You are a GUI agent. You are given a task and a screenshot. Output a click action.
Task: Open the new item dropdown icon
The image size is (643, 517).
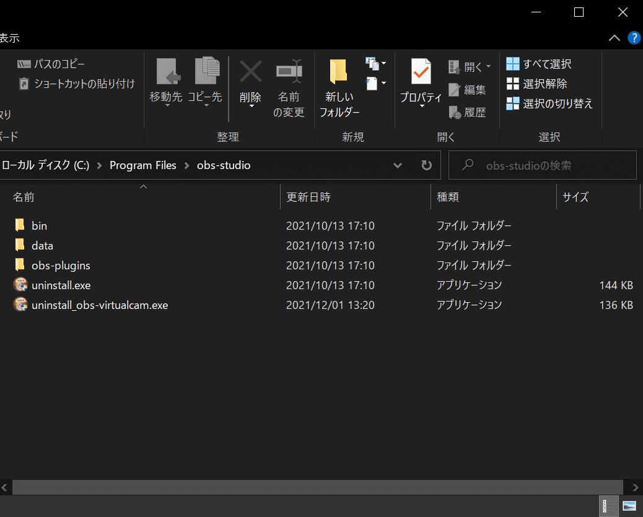(x=375, y=63)
